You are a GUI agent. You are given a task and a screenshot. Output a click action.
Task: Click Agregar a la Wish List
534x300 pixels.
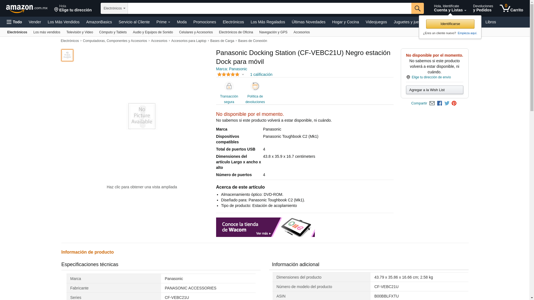click(x=434, y=90)
